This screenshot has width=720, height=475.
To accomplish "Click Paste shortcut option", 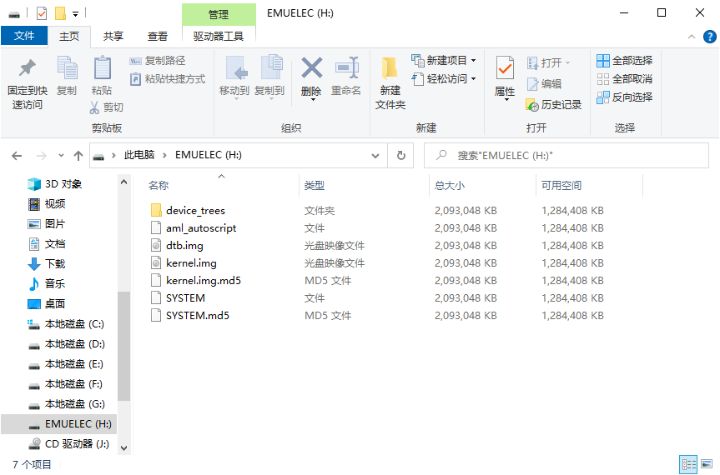I will coord(167,79).
